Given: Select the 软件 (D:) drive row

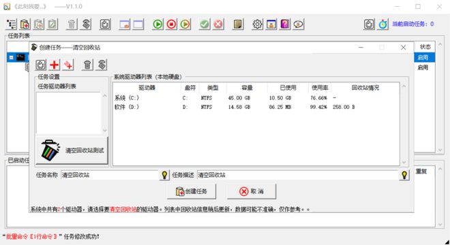Looking at the screenshot, I should pos(256,107).
